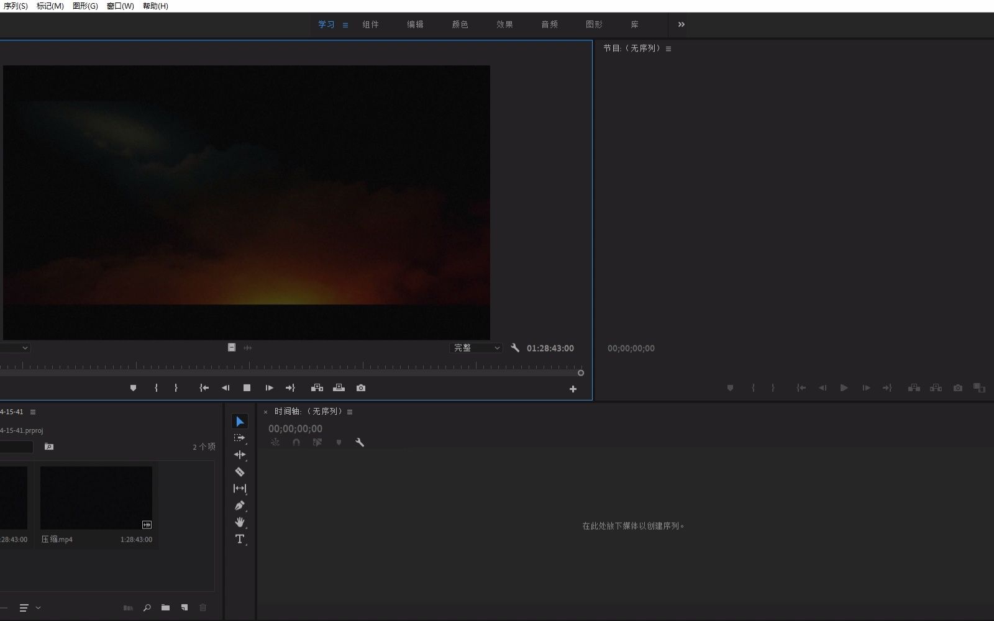Viewport: 994px width, 621px height.
Task: Select the Selection arrow tool
Action: click(240, 422)
